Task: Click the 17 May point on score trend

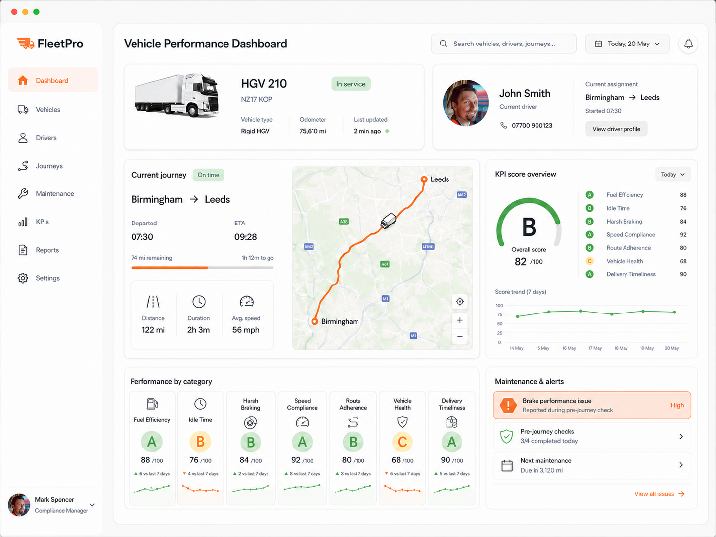Action: coord(612,314)
